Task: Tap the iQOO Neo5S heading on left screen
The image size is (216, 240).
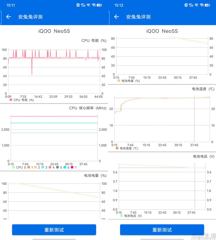Action: 54,31
